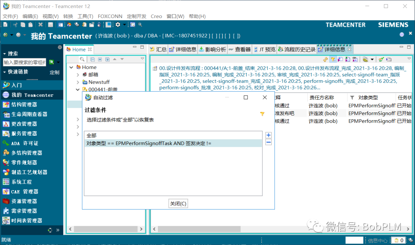
Task: Click funnel filter icon in details toolbar
Action: [x=333, y=59]
